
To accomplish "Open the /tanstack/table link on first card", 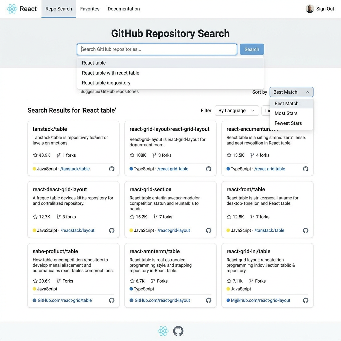I will coord(75,169).
